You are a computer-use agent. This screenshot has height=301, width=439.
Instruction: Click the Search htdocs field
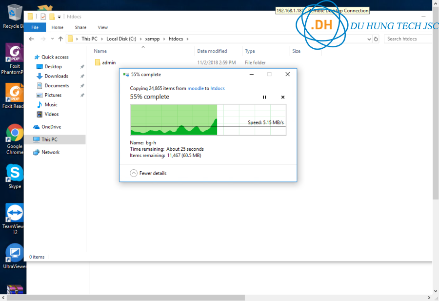point(408,39)
